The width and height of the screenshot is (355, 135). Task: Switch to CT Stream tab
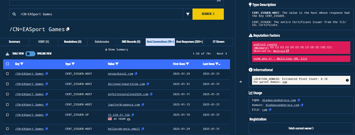(x=218, y=42)
